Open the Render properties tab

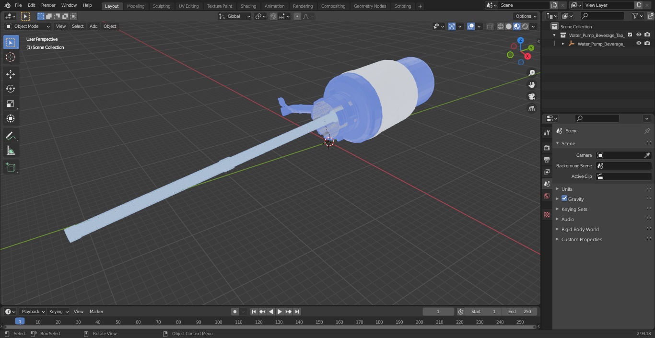(547, 148)
